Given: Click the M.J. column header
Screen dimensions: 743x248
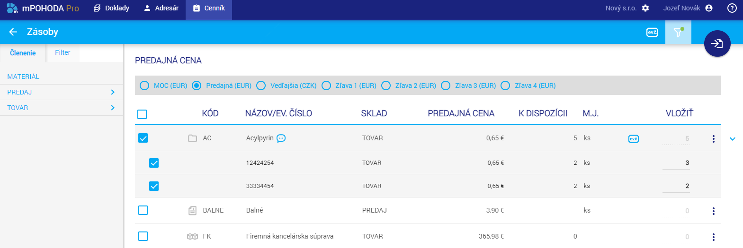Looking at the screenshot, I should tap(591, 113).
